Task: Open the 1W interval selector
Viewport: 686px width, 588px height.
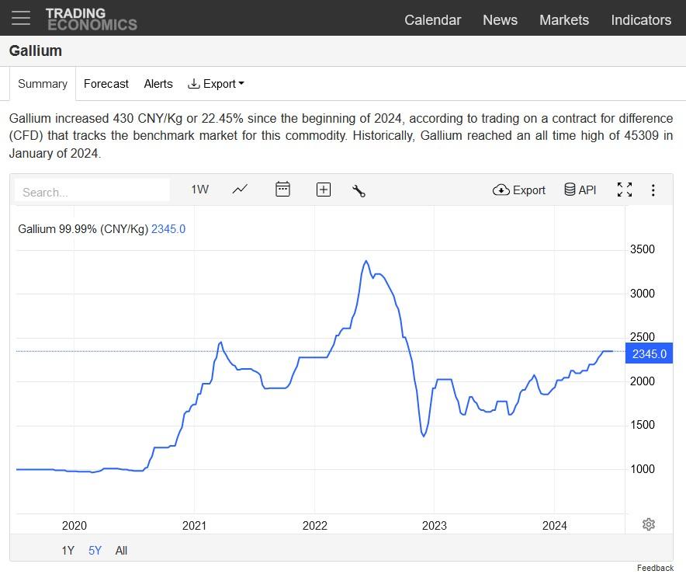Action: pyautogui.click(x=199, y=190)
